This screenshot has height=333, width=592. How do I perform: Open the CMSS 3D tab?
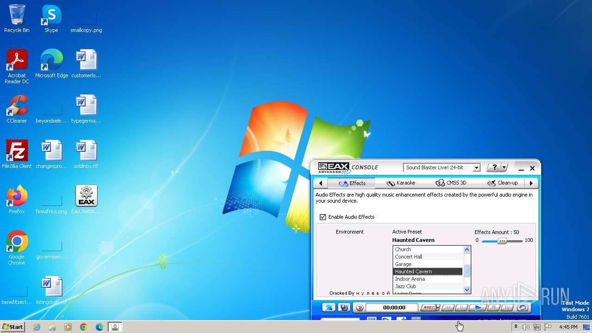pyautogui.click(x=451, y=183)
